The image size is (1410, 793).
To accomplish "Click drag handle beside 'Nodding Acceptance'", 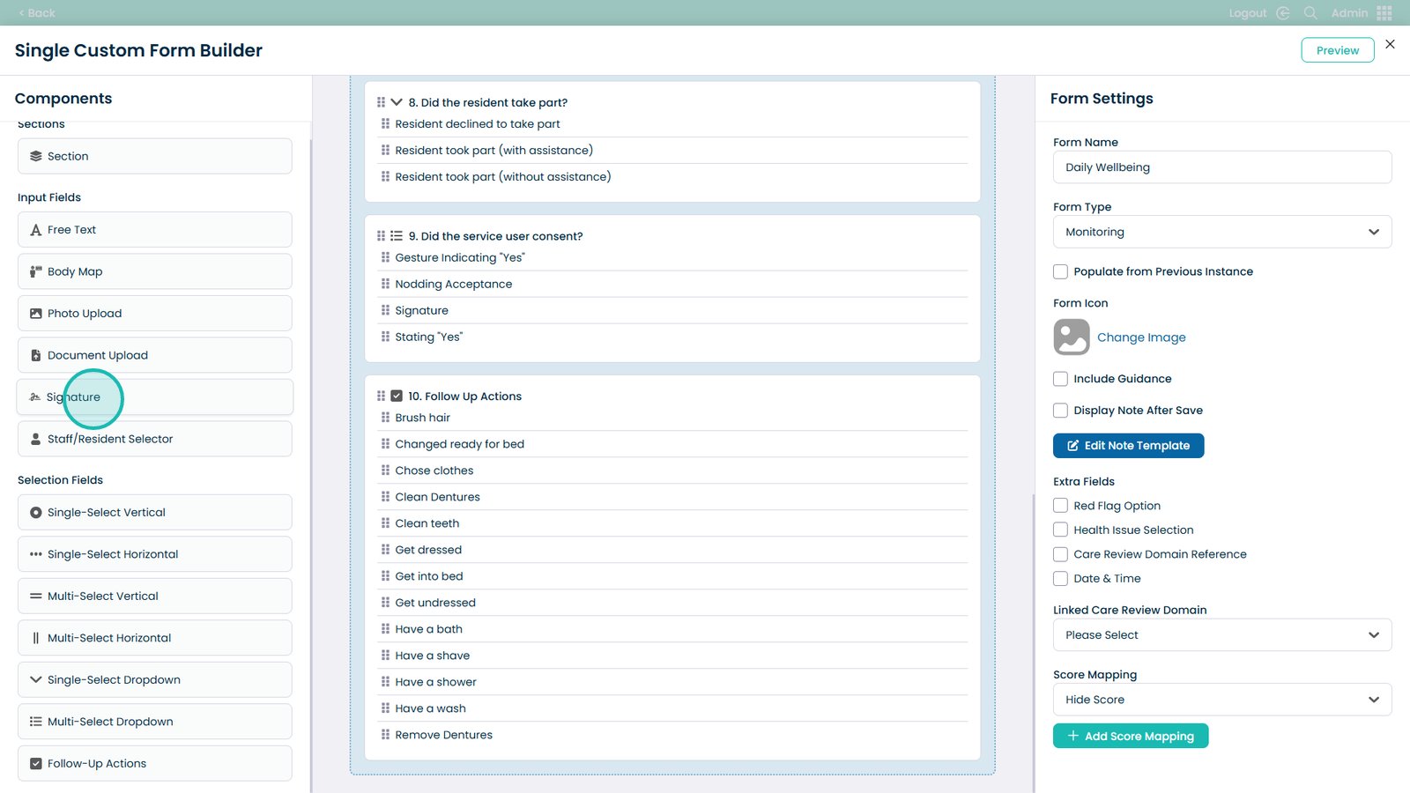I will click(x=385, y=284).
